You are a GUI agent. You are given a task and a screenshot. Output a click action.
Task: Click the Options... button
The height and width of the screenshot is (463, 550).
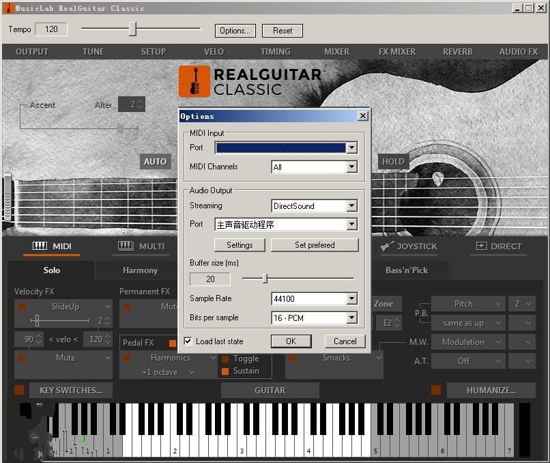click(235, 31)
